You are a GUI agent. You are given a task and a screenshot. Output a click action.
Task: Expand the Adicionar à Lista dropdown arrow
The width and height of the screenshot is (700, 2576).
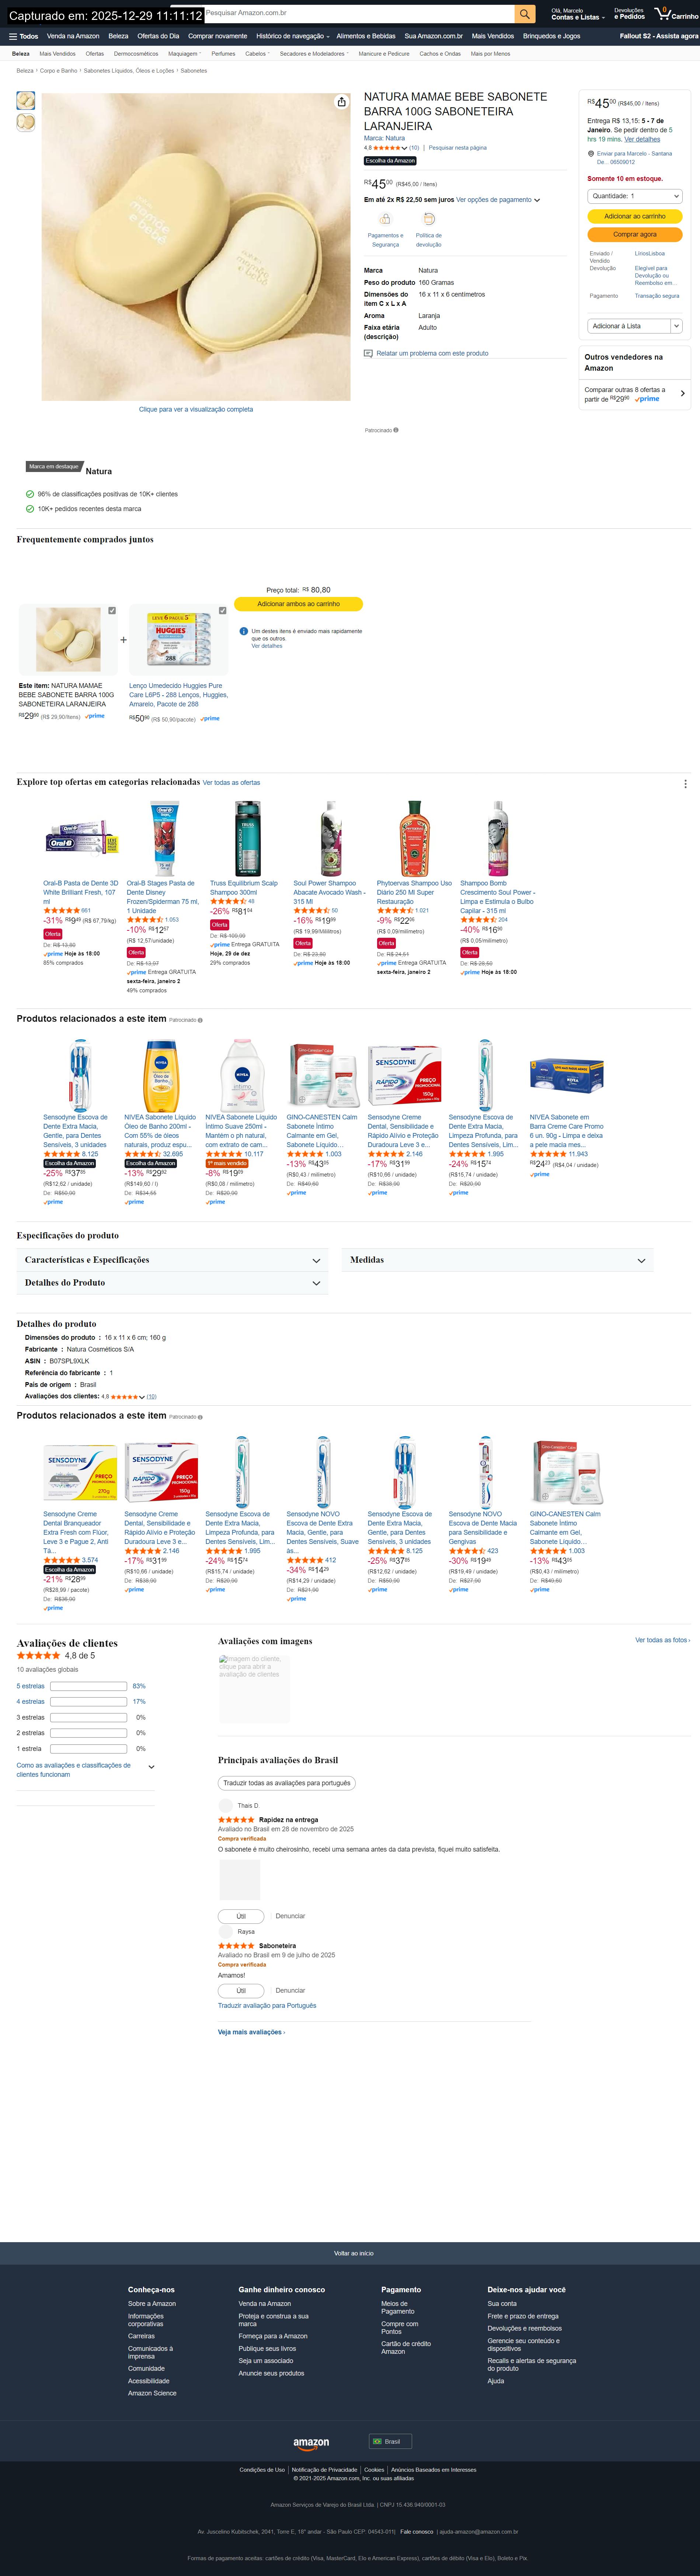coord(676,326)
